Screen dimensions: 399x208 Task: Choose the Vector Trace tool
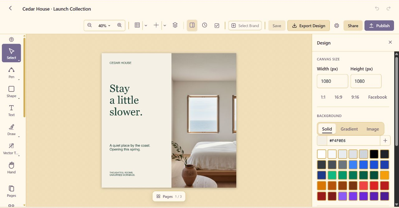pyautogui.click(x=12, y=149)
